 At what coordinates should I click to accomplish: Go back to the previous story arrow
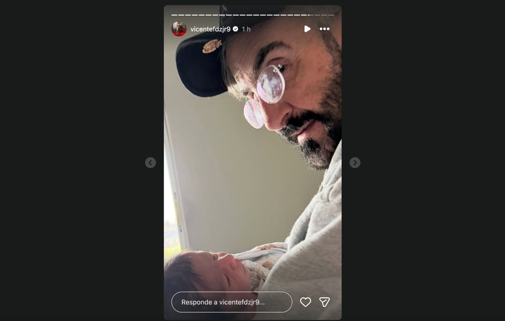pyautogui.click(x=150, y=162)
